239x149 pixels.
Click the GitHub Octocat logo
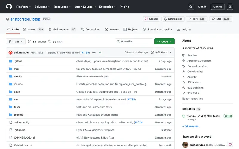[x=9, y=7]
